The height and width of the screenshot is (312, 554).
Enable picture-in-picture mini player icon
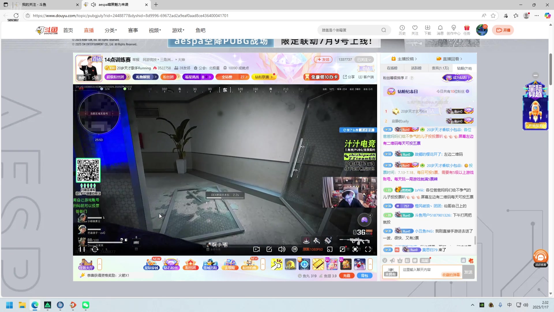pyautogui.click(x=330, y=249)
